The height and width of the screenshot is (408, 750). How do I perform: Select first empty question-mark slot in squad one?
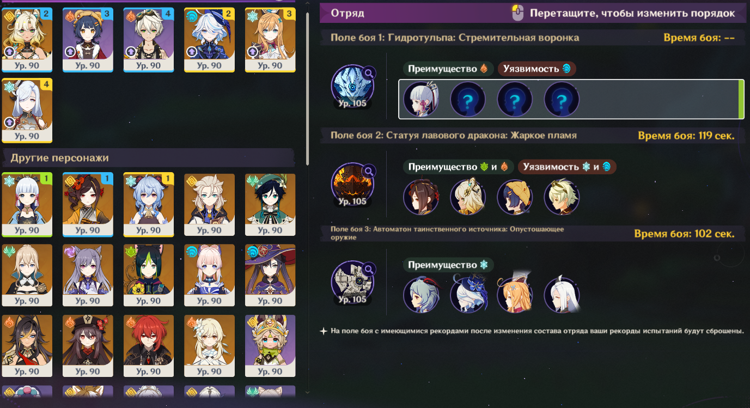(468, 99)
